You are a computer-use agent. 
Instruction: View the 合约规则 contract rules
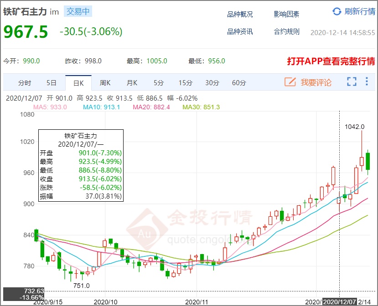[286, 31]
